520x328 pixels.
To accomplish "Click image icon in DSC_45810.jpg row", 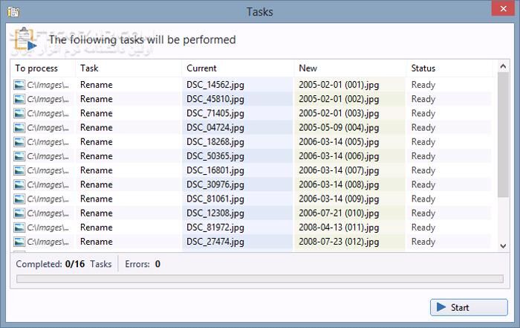I will click(19, 99).
